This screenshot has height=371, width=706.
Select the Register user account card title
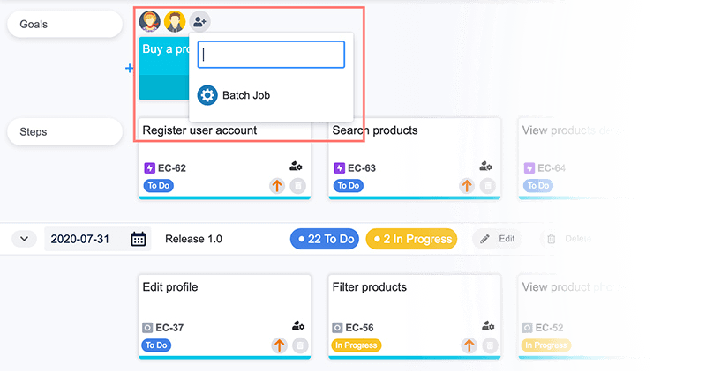coord(199,130)
